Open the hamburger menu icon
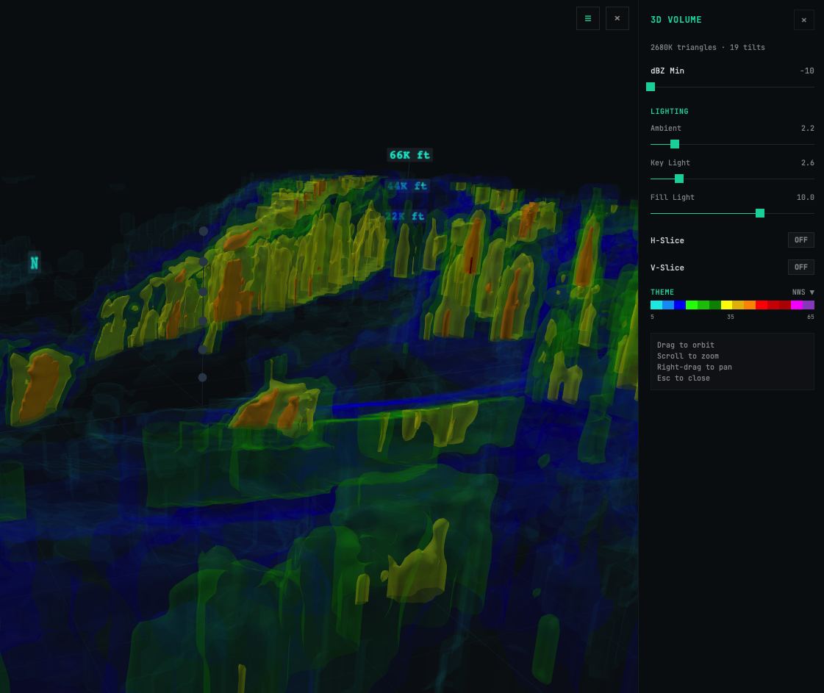This screenshot has height=693, width=824. pyautogui.click(x=587, y=18)
